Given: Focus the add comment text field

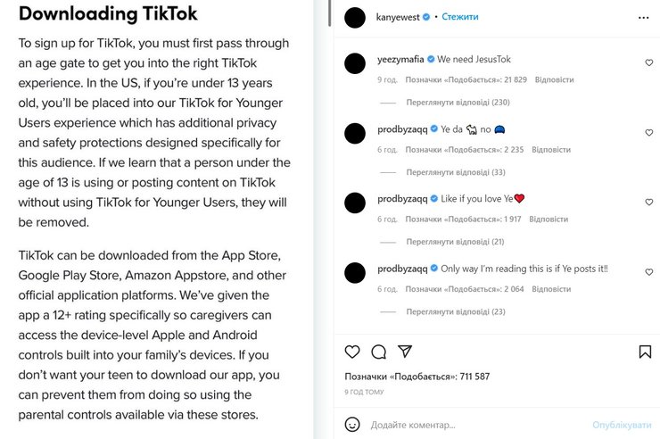Looking at the screenshot, I should pyautogui.click(x=473, y=425).
